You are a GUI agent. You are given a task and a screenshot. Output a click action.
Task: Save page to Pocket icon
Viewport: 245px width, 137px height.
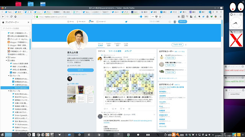pos(157,17)
